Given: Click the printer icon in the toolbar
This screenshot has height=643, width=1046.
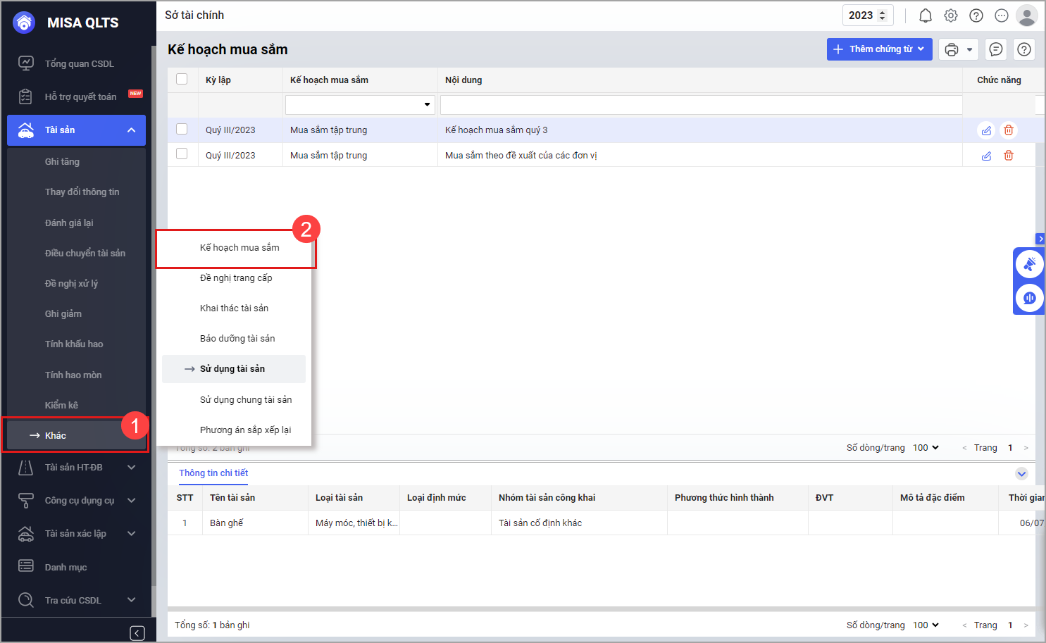Looking at the screenshot, I should (x=952, y=49).
